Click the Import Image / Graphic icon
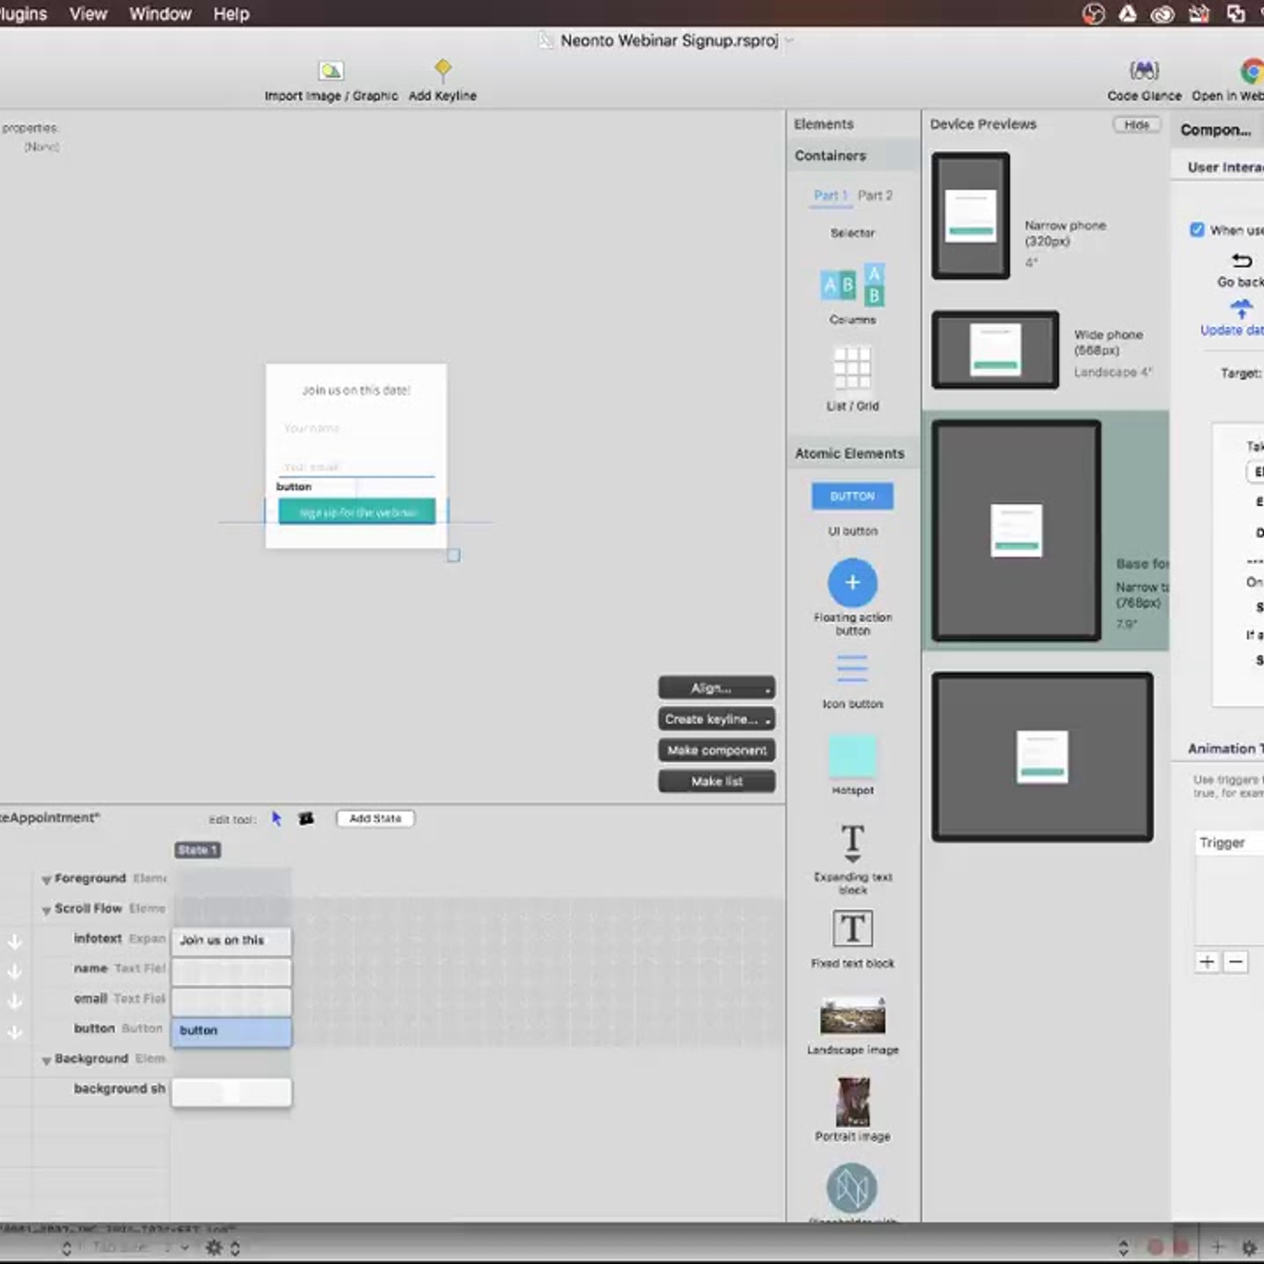The width and height of the screenshot is (1264, 1264). point(331,71)
